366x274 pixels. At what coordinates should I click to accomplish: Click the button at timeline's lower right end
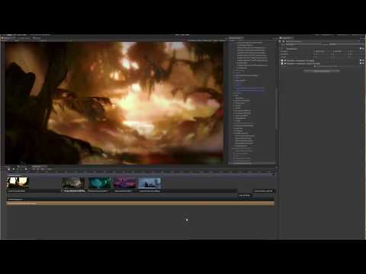point(264,191)
